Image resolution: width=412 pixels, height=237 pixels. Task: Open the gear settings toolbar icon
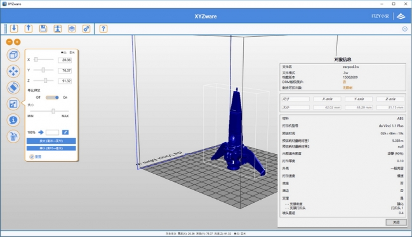point(86,29)
